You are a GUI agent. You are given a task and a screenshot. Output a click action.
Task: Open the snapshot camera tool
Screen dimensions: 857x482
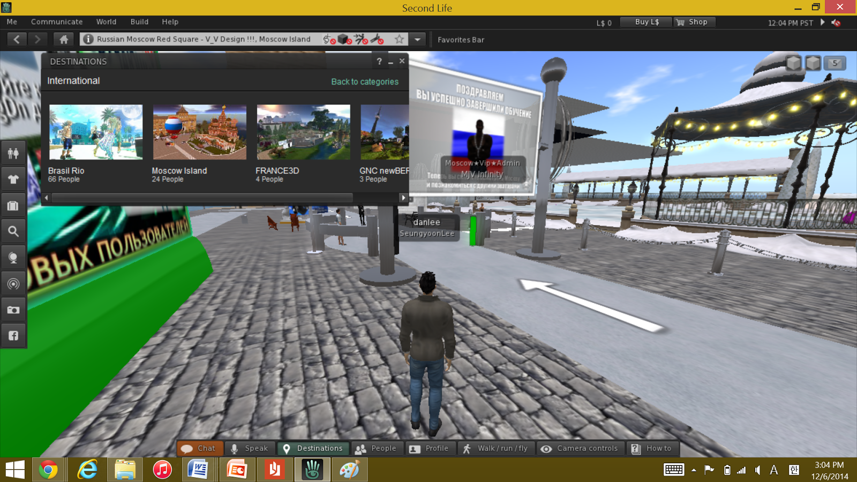pos(13,310)
